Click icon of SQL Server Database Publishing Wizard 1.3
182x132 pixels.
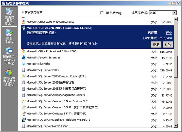[x=24, y=120]
